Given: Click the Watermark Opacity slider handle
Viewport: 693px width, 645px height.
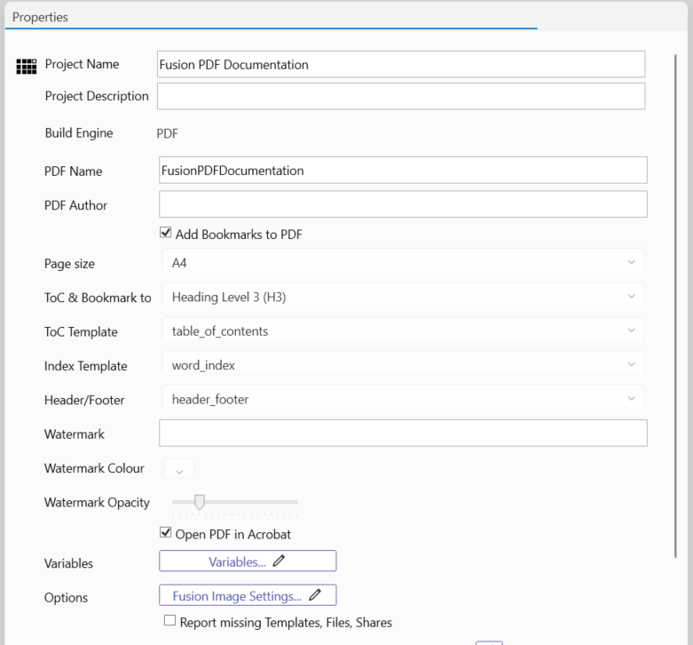Looking at the screenshot, I should (x=200, y=502).
